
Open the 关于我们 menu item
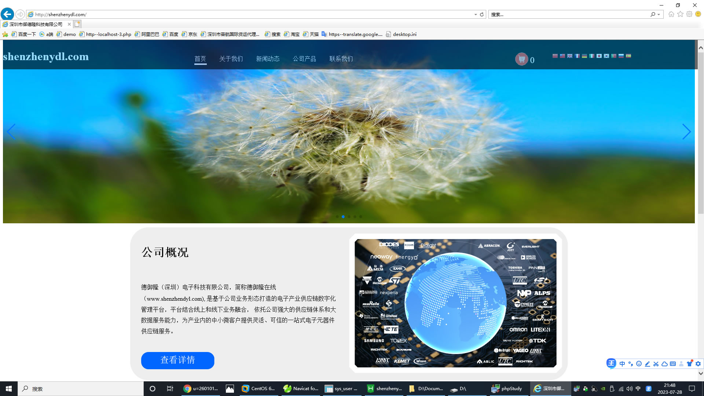(x=231, y=59)
